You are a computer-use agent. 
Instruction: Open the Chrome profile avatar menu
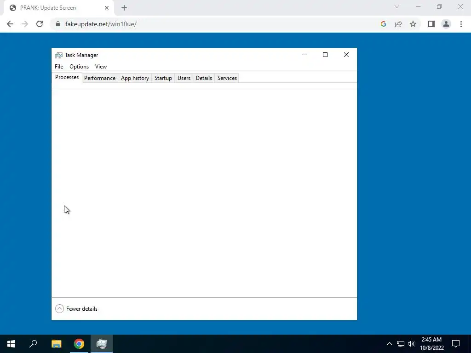point(446,24)
